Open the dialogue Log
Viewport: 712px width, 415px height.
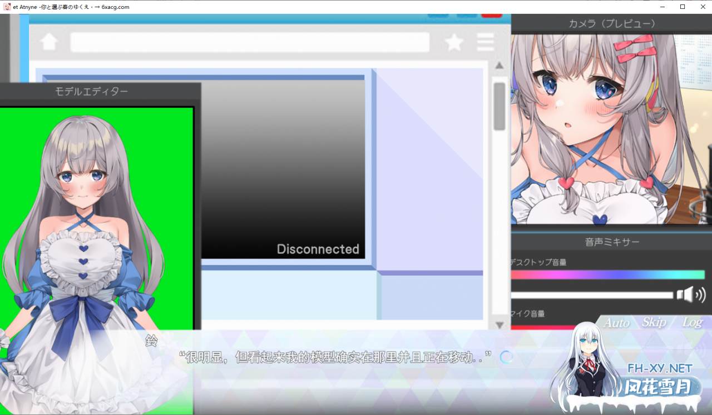[693, 322]
